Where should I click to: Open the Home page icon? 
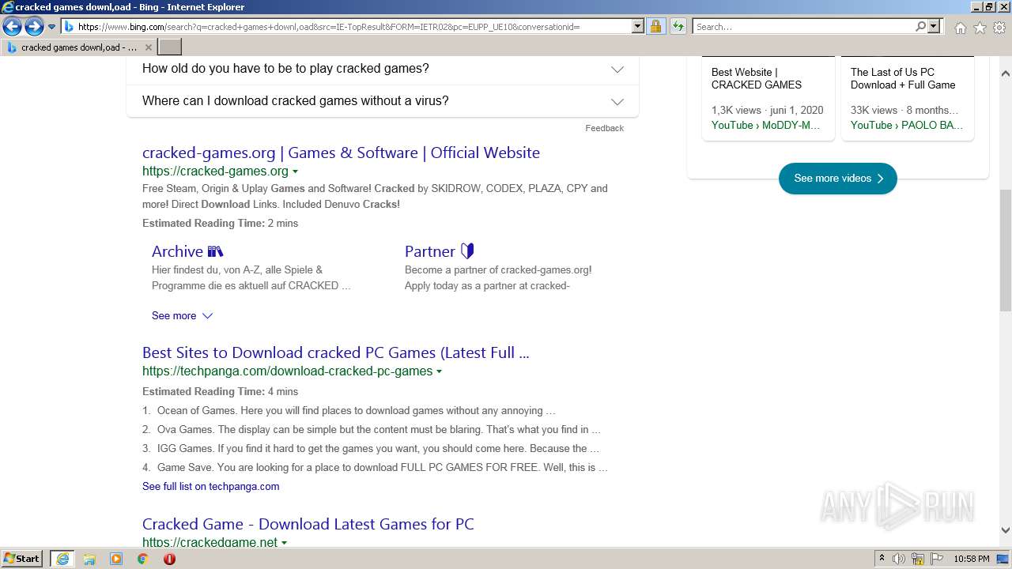point(960,28)
